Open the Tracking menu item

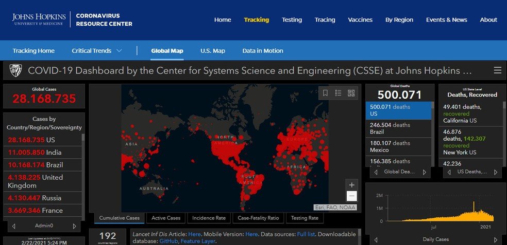tap(257, 20)
